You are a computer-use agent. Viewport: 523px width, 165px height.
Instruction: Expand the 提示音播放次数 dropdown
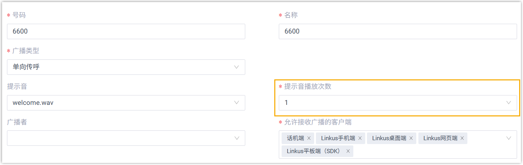509,103
